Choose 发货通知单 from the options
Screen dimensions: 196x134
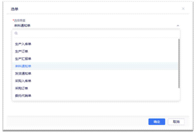23,74
